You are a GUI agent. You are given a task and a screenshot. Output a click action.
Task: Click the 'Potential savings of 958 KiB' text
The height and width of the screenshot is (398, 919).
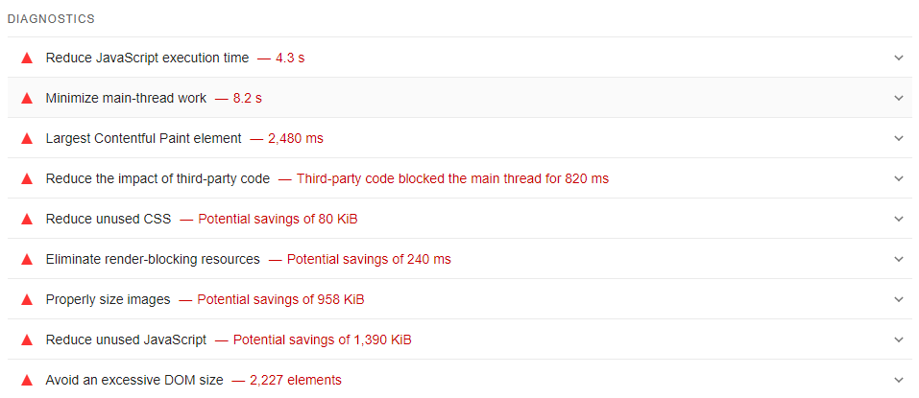(x=280, y=299)
